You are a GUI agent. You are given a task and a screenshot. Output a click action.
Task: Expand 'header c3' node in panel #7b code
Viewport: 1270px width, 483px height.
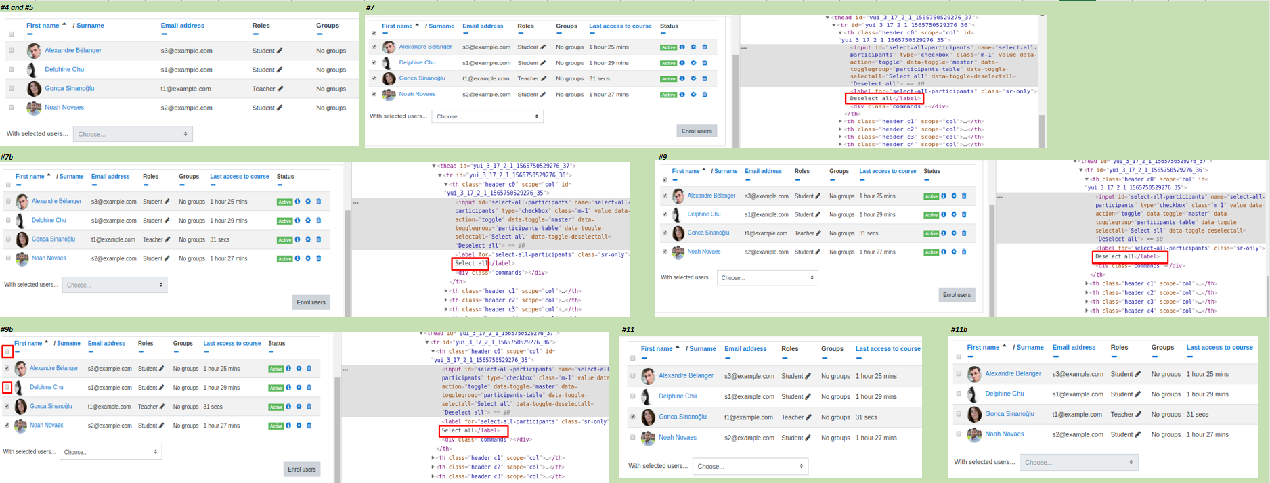point(446,310)
